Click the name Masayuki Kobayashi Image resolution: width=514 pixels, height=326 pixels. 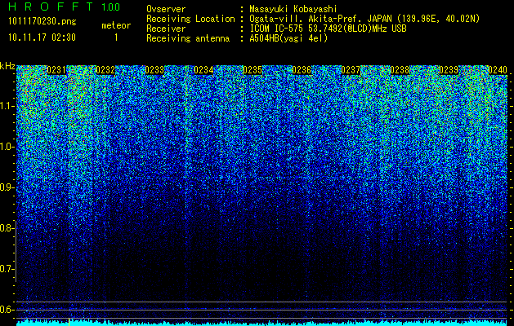[x=293, y=9]
